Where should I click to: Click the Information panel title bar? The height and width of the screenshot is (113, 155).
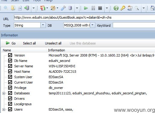78,35
